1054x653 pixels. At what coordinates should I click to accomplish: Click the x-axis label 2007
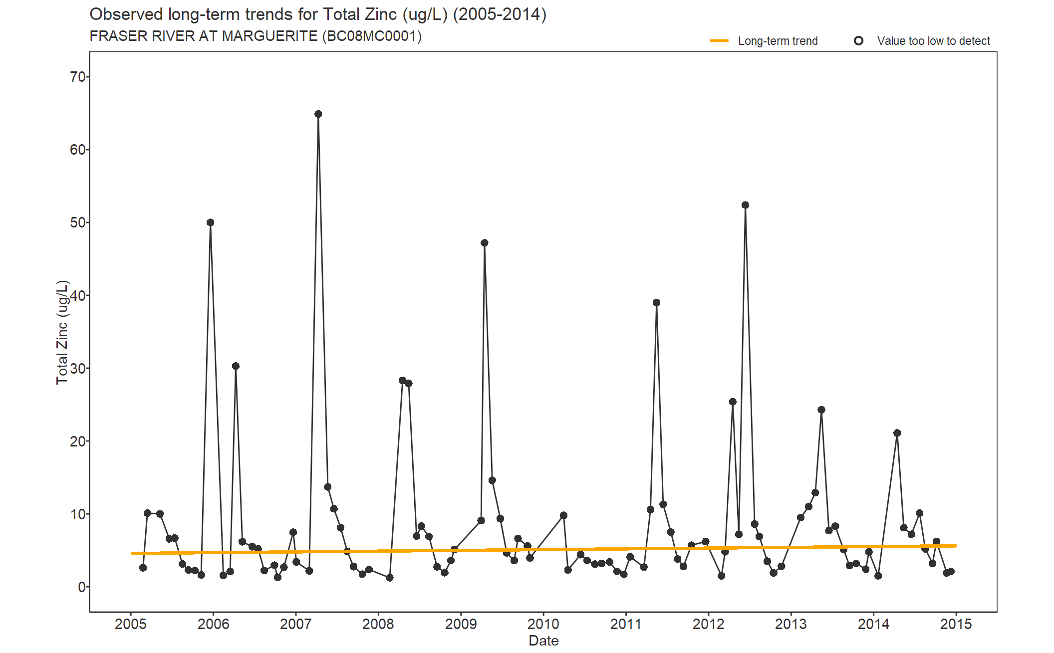[x=295, y=624]
